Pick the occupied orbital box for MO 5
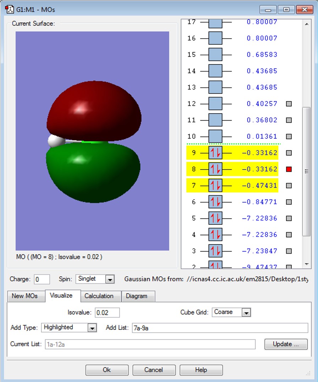The image size is (318, 382). pyautogui.click(x=215, y=218)
